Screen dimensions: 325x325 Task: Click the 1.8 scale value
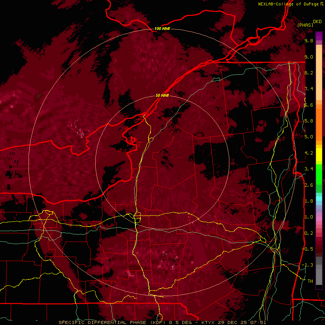pos(309,201)
